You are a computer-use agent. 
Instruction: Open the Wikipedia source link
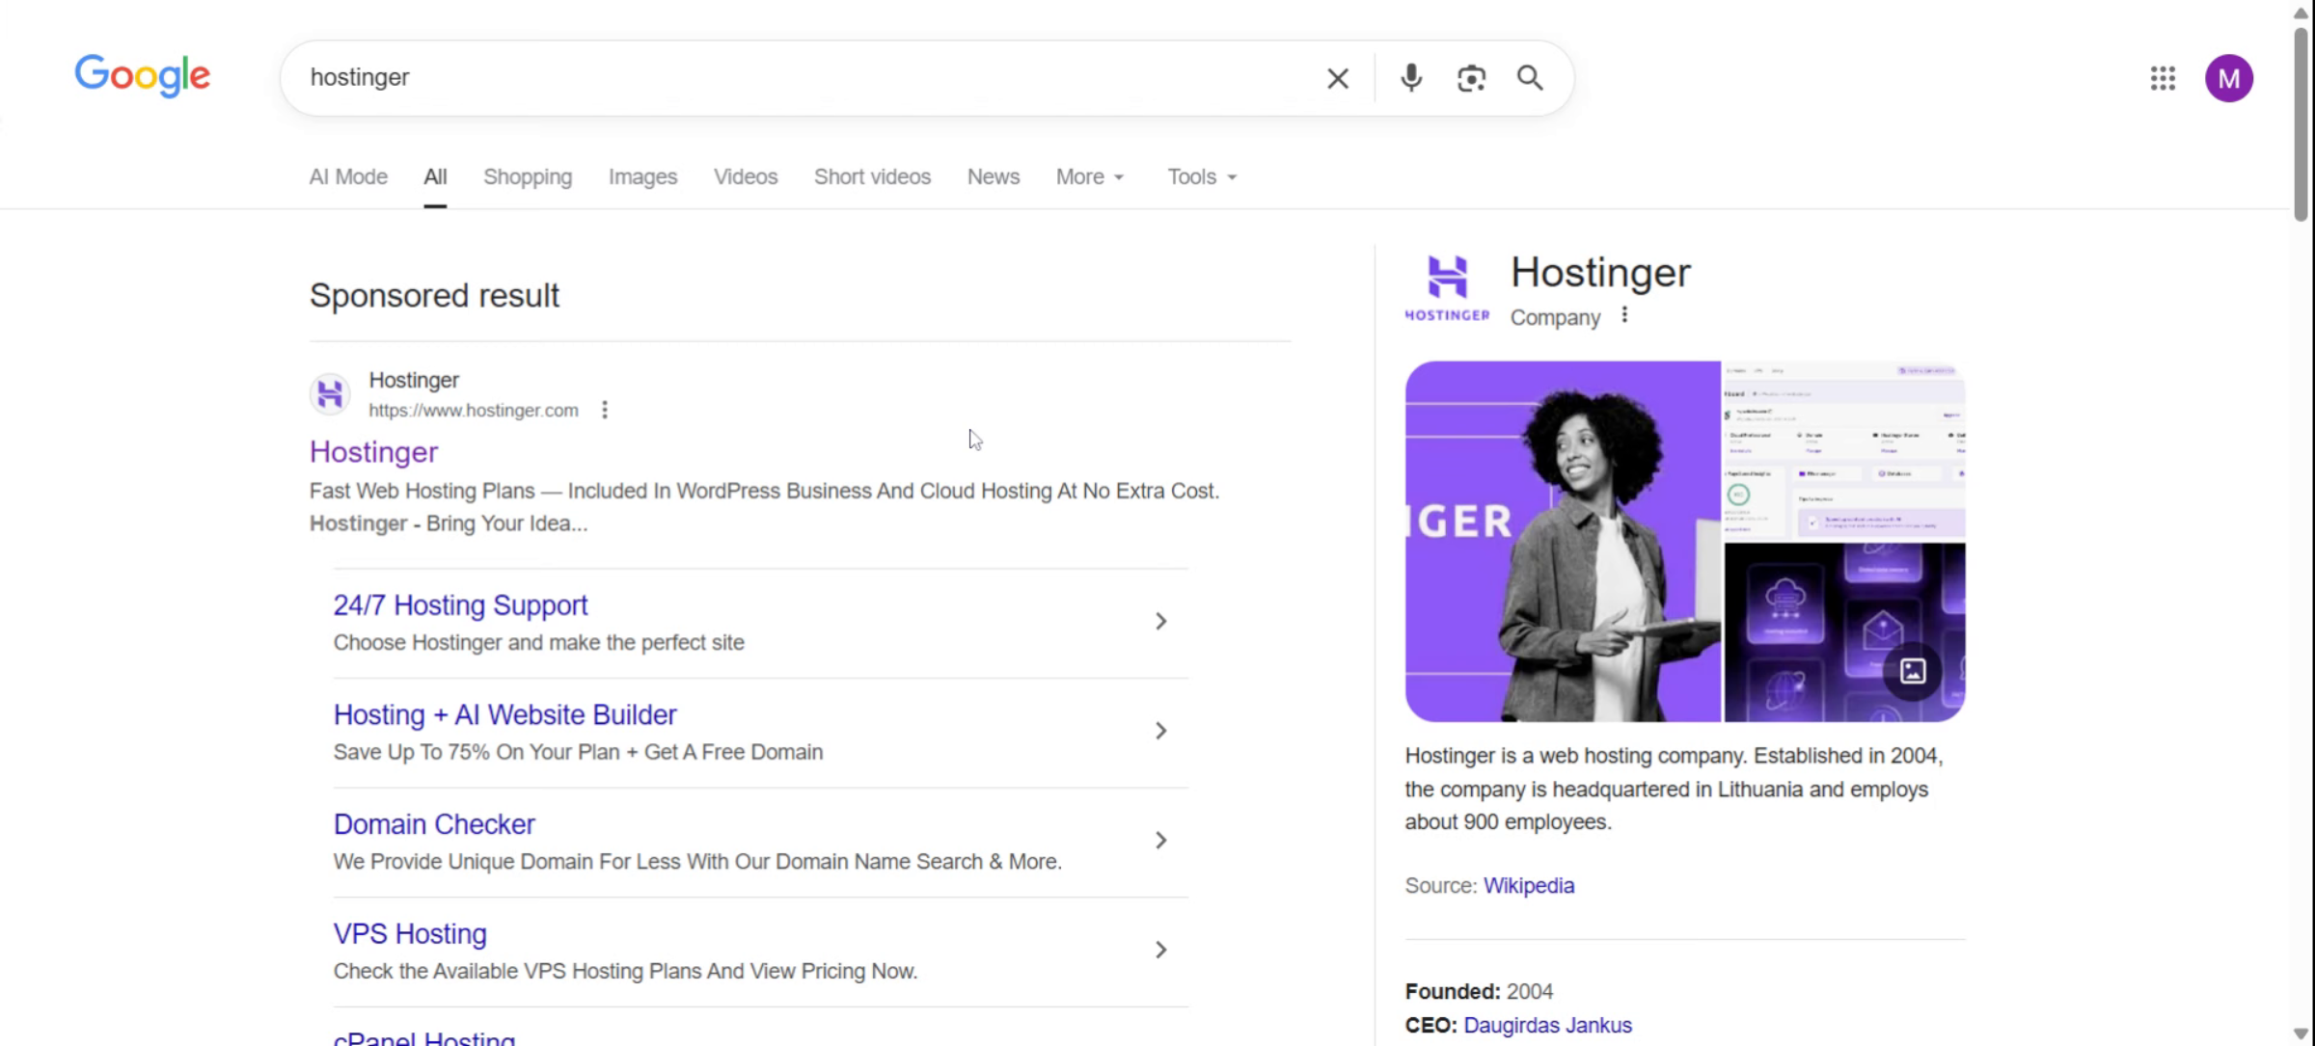[1528, 885]
